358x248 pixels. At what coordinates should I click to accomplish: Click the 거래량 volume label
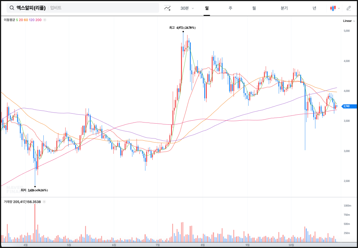click(x=8, y=202)
